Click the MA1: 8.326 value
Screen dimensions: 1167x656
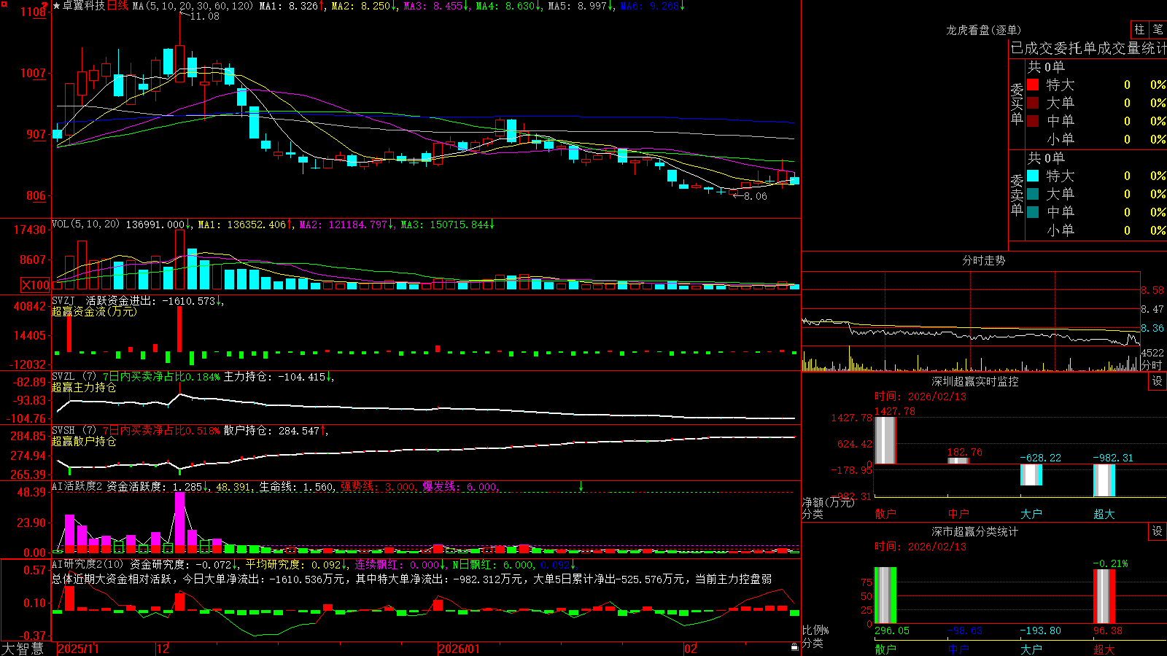coord(292,6)
